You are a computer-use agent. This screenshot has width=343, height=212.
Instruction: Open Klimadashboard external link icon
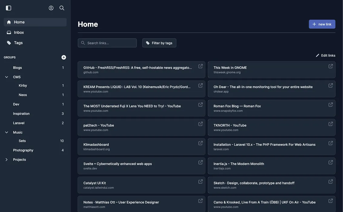200,143
